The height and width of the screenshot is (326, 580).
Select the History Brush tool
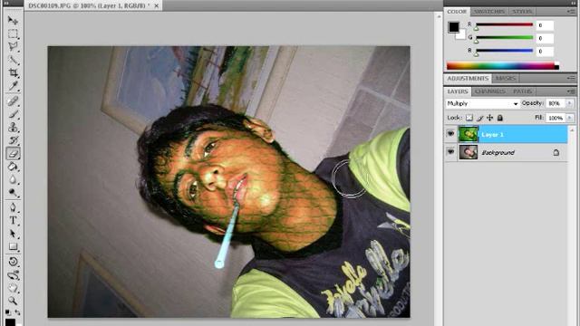point(13,140)
